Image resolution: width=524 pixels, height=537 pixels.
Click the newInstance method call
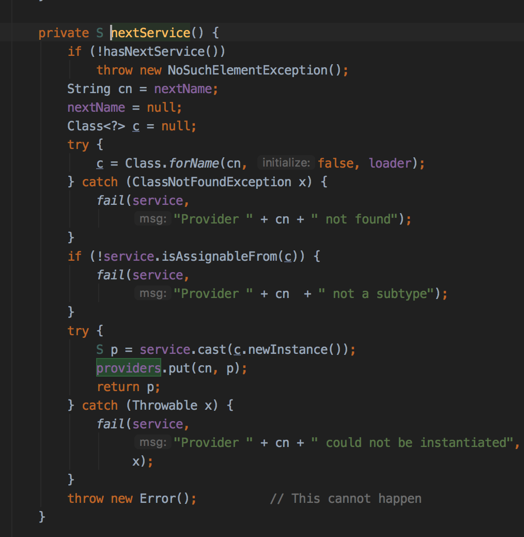point(288,350)
